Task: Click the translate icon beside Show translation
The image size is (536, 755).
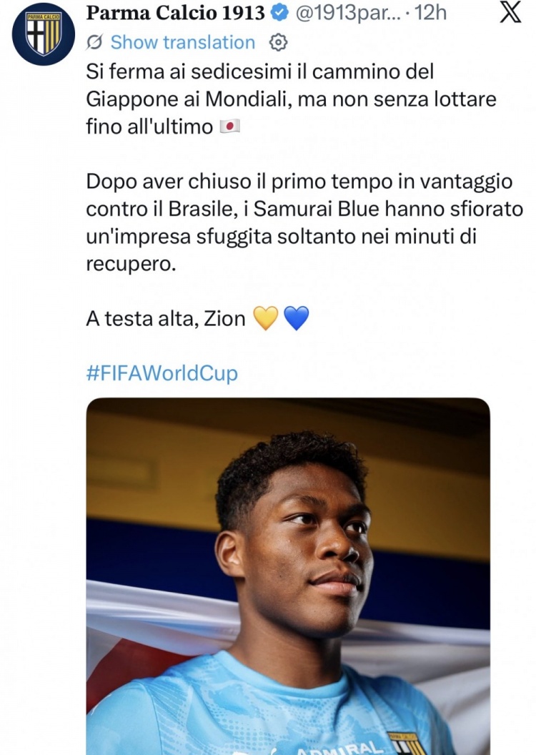Action: pyautogui.click(x=94, y=43)
